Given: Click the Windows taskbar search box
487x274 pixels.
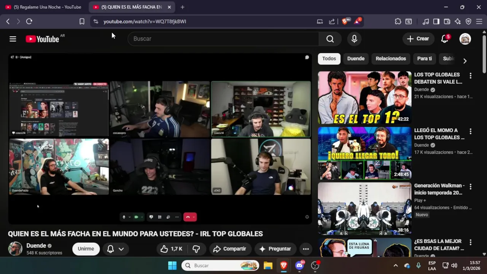Looking at the screenshot, I should click(x=220, y=266).
